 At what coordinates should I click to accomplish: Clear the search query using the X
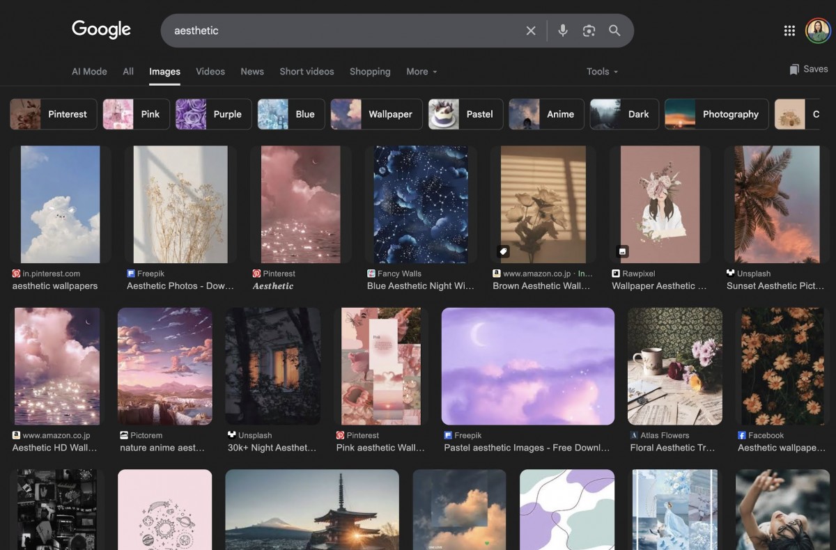tap(531, 31)
